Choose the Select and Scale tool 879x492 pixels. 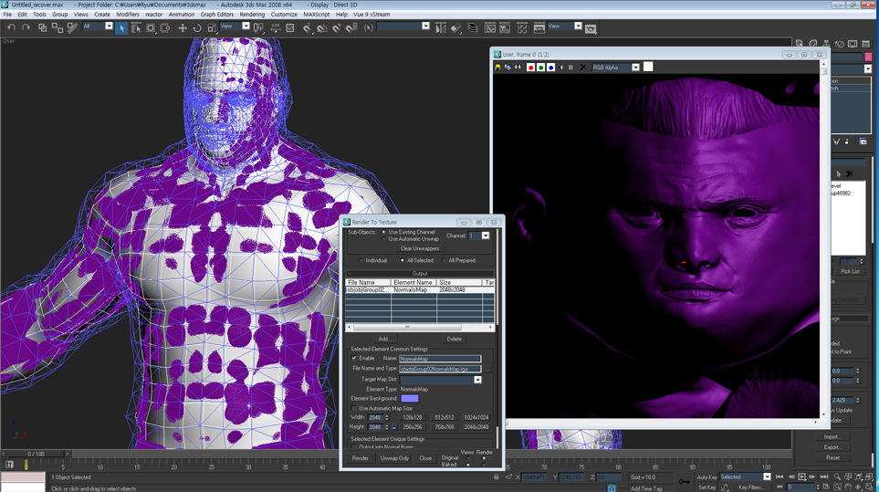point(212,28)
